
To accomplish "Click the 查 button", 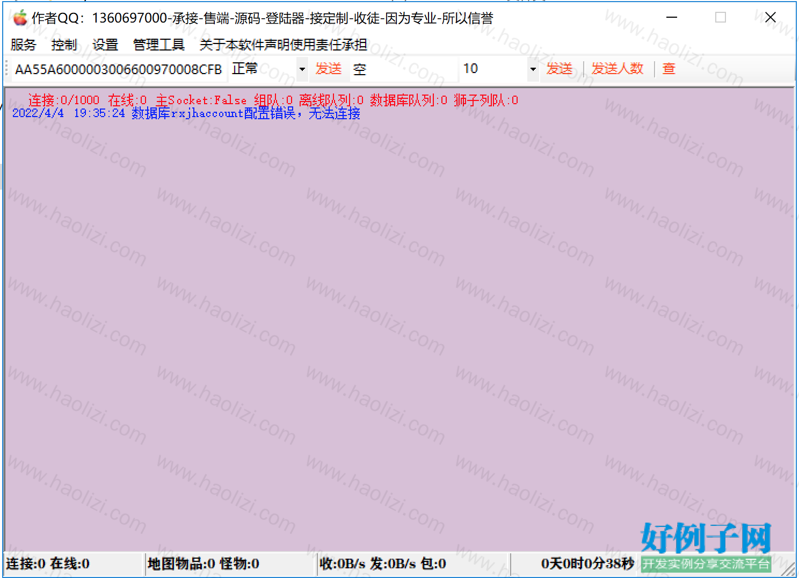I will coord(669,69).
